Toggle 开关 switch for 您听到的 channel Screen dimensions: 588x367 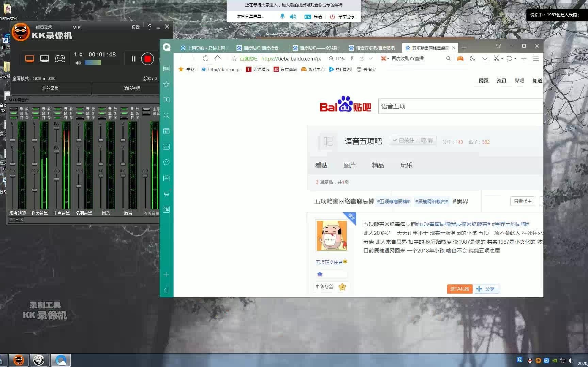coord(14,118)
